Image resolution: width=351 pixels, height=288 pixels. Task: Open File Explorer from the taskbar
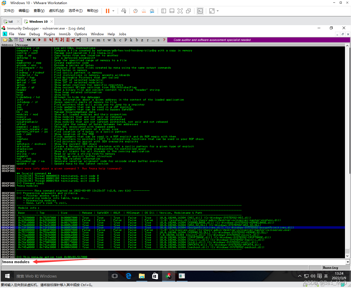click(142, 276)
